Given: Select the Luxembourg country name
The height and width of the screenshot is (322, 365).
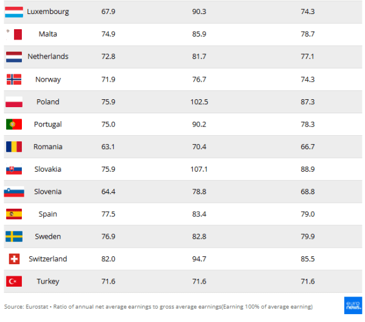Looking at the screenshot, I should (x=48, y=12).
